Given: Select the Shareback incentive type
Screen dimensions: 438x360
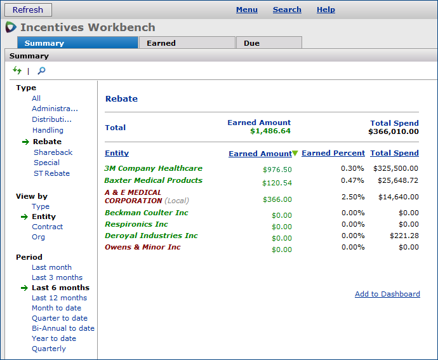Looking at the screenshot, I should [x=53, y=152].
